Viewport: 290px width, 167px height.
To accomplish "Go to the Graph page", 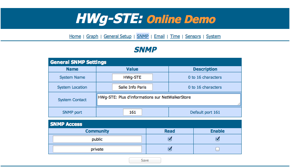I will tap(92, 36).
